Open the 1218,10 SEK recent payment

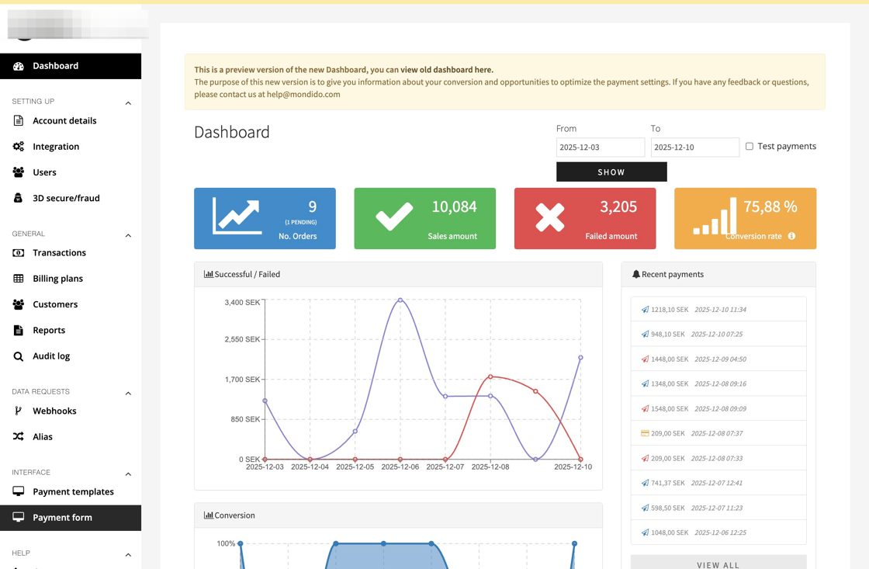718,310
